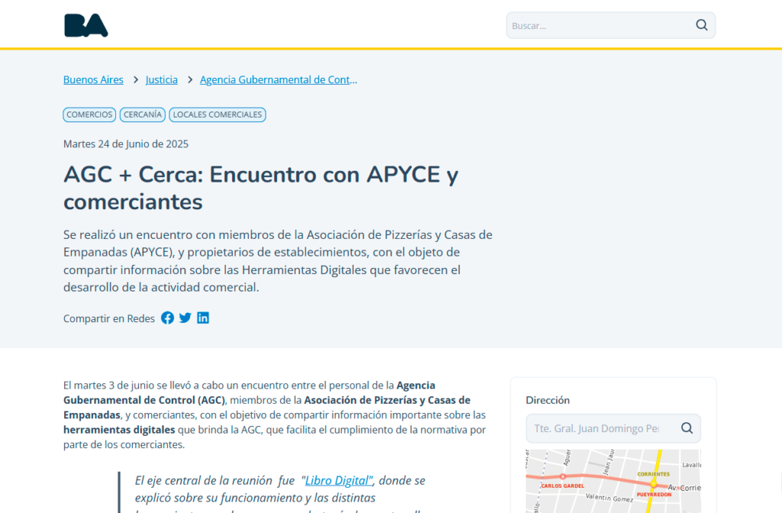Open the Agencia Gubernamental de Control breadcrumb

[x=278, y=79]
